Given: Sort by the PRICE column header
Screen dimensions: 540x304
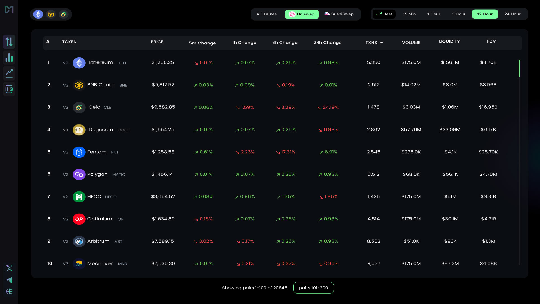Looking at the screenshot, I should [157, 42].
